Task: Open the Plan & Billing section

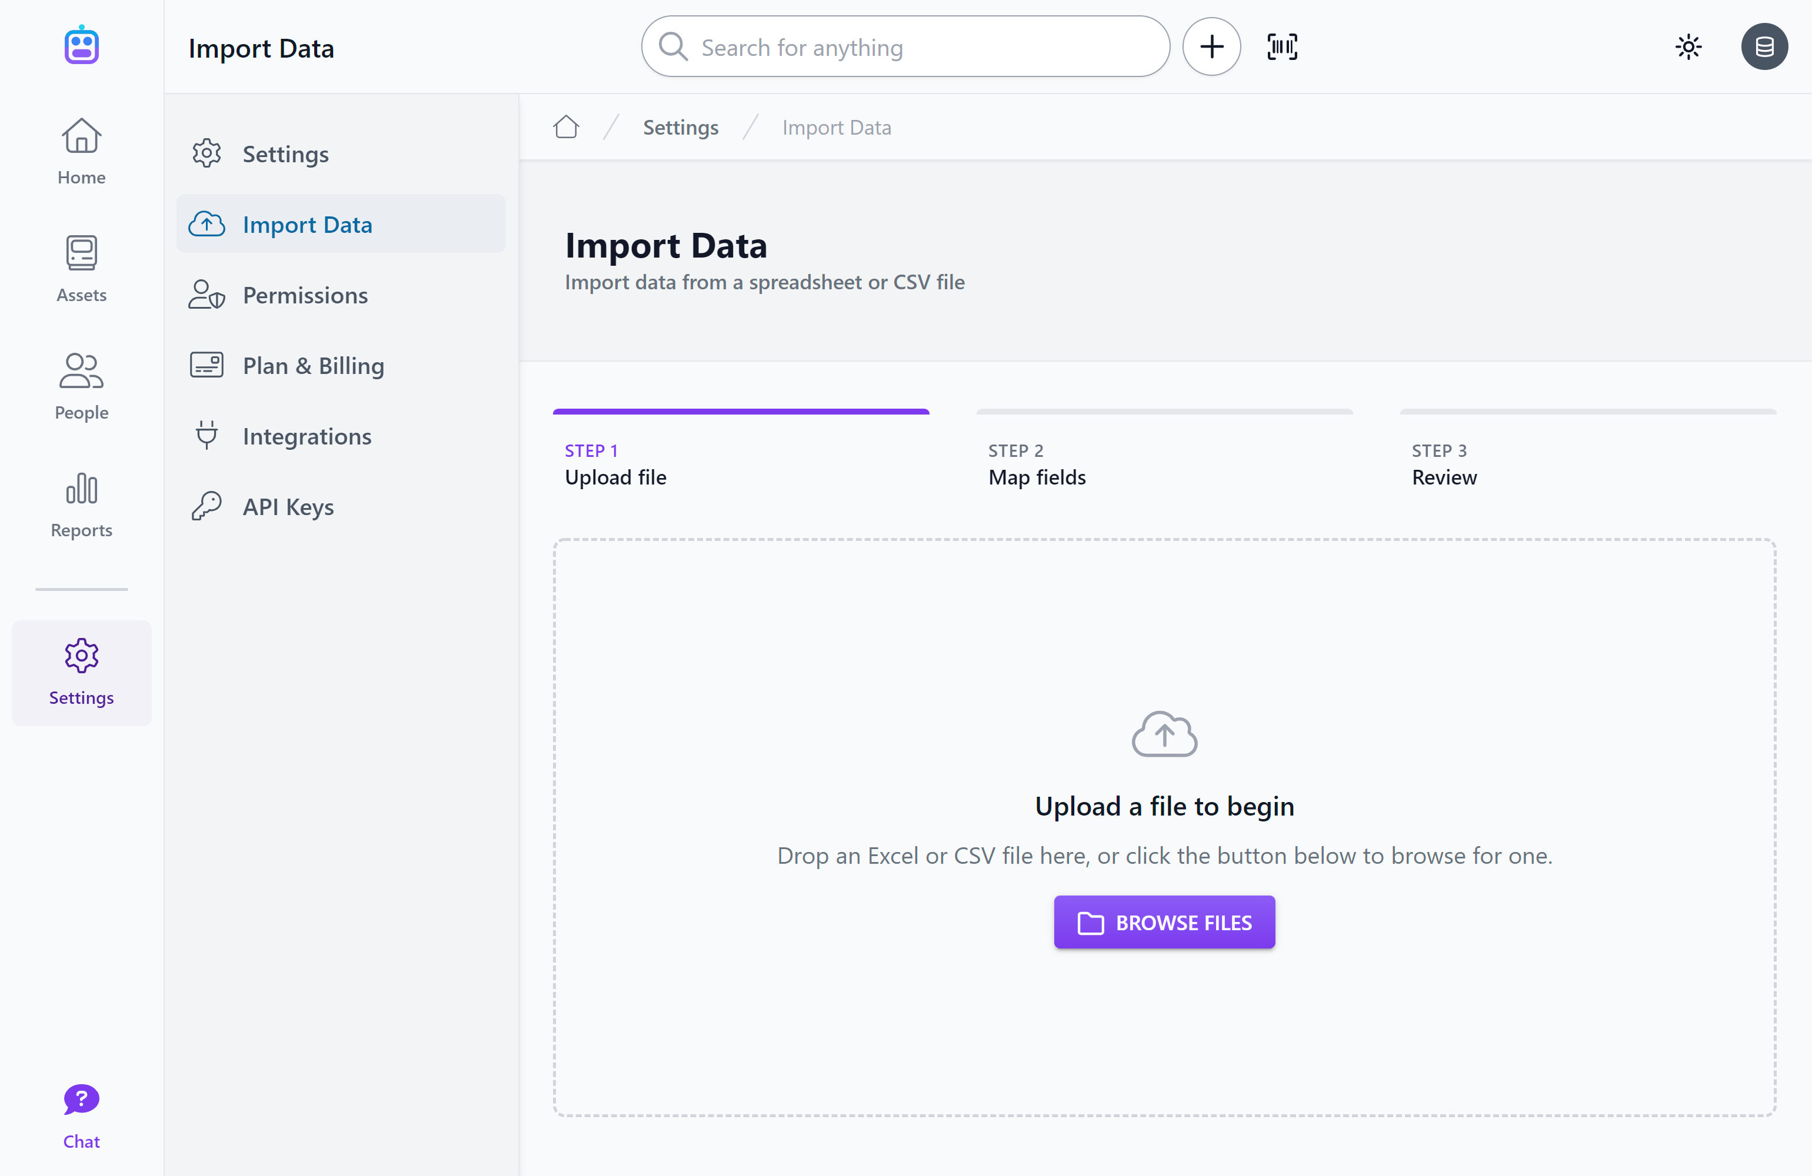Action: (x=313, y=366)
